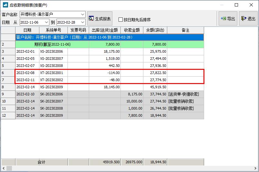
Task: Click the 日期 column header
Action: pos(27,30)
